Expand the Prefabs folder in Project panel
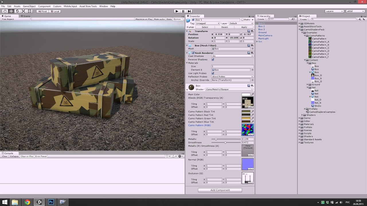Image resolution: width=367 pixels, height=206 pixels. [299, 127]
